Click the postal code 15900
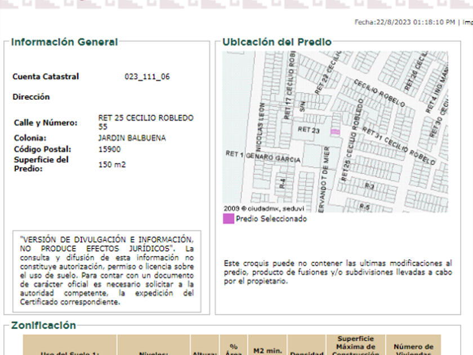The height and width of the screenshot is (355, 473). (109, 149)
